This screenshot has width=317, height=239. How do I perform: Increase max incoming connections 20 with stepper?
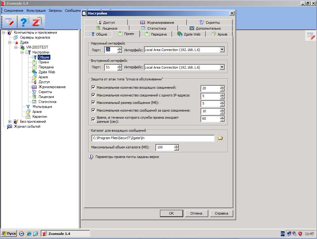coord(222,87)
